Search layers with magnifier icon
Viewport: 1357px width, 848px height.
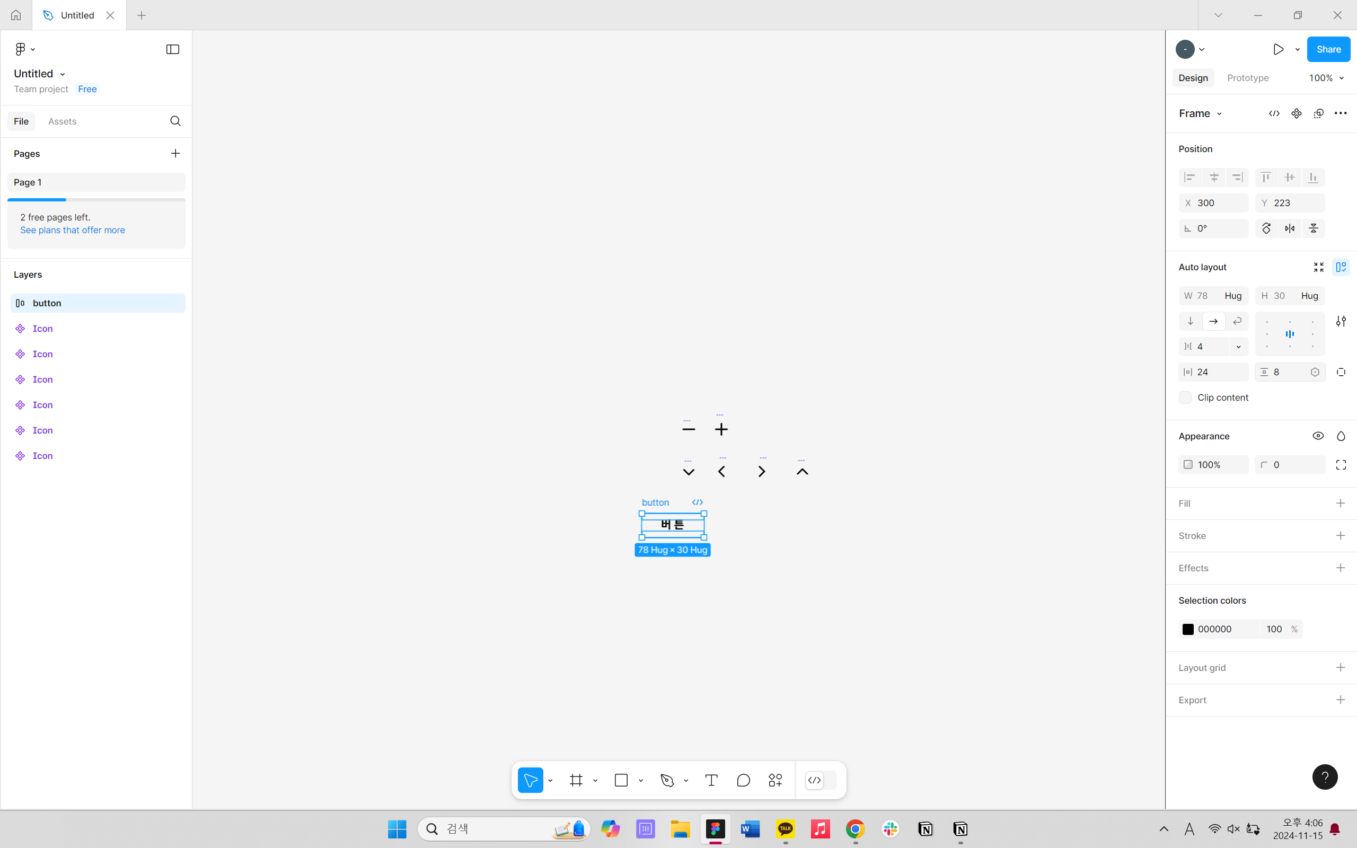coord(175,121)
